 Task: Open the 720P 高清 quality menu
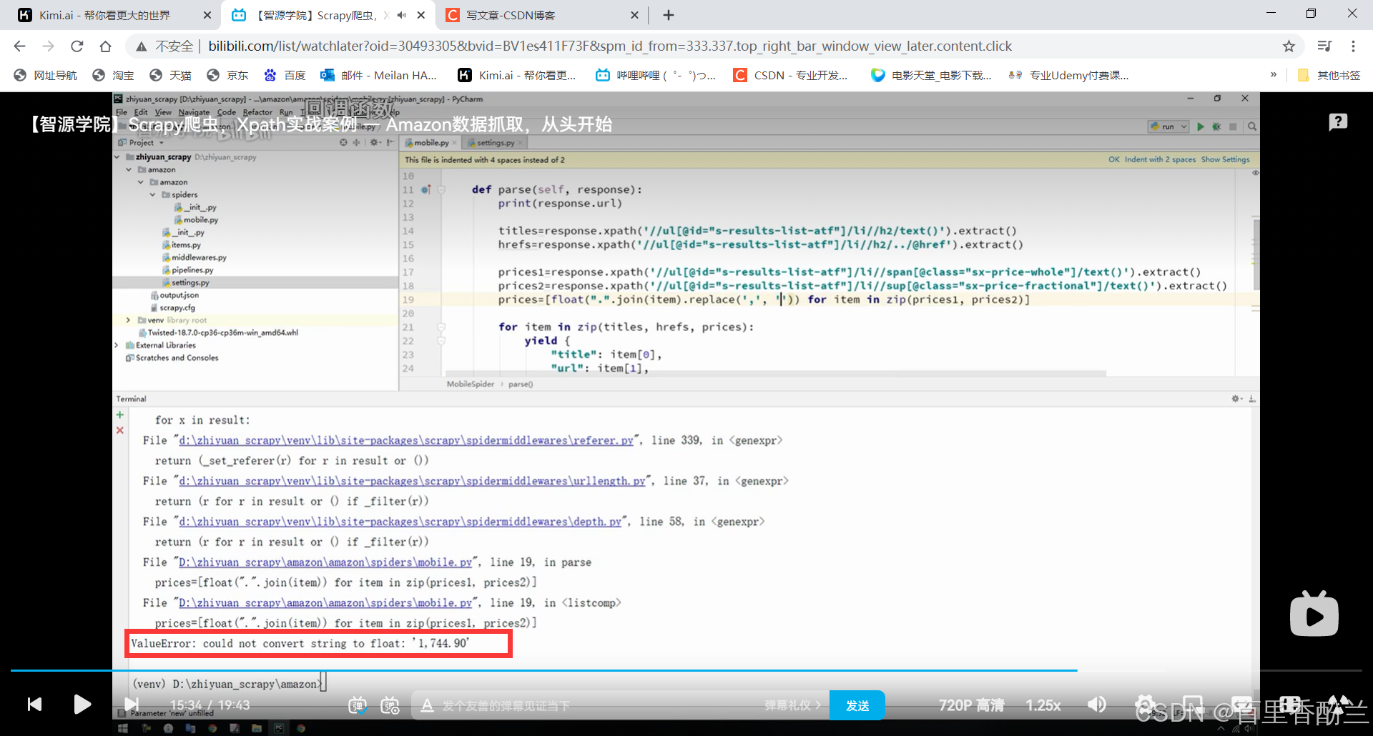[x=971, y=705]
